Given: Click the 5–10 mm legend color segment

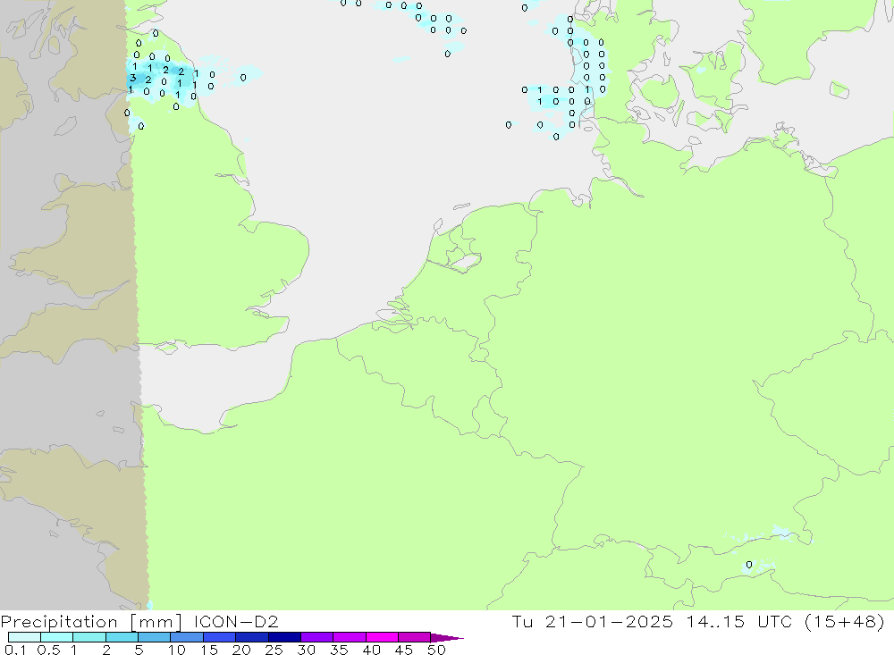Looking at the screenshot, I should 154,637.
